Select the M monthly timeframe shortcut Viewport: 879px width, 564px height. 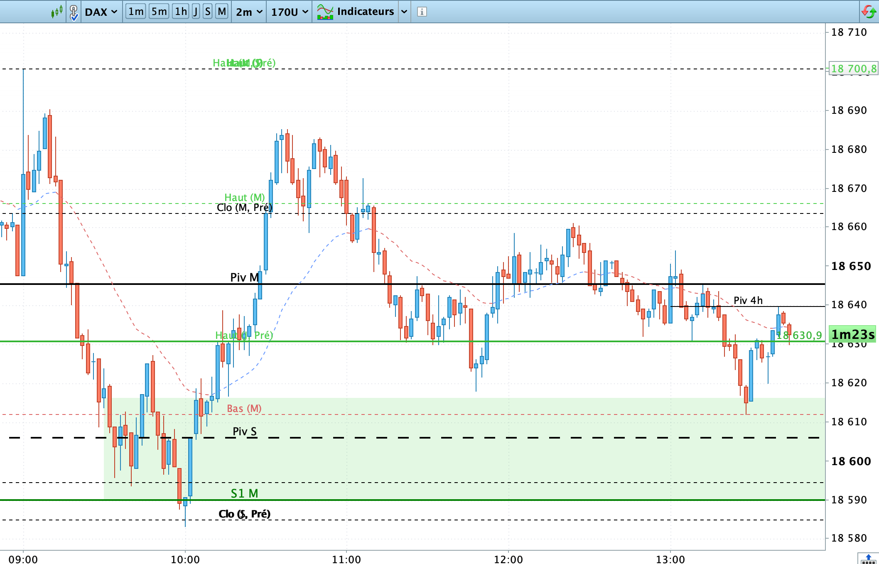tap(222, 12)
